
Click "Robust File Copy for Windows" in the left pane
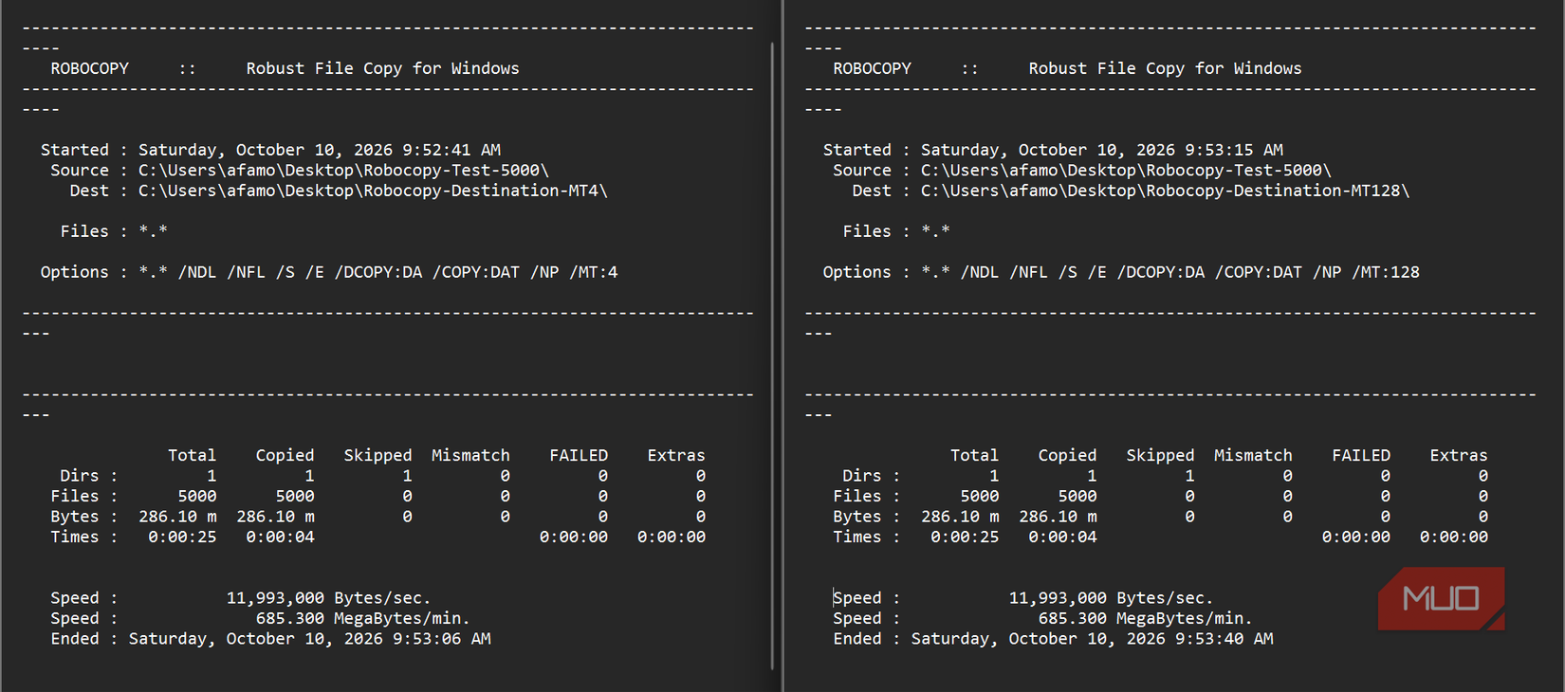382,68
